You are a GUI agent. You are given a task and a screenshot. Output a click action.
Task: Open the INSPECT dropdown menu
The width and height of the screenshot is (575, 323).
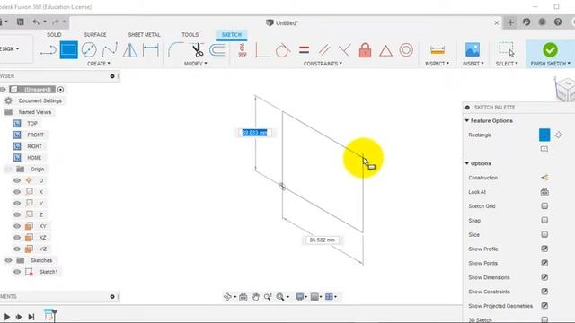[x=438, y=64]
